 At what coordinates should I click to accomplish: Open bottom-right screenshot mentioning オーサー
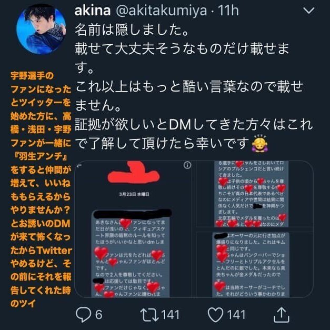(x=254, y=265)
